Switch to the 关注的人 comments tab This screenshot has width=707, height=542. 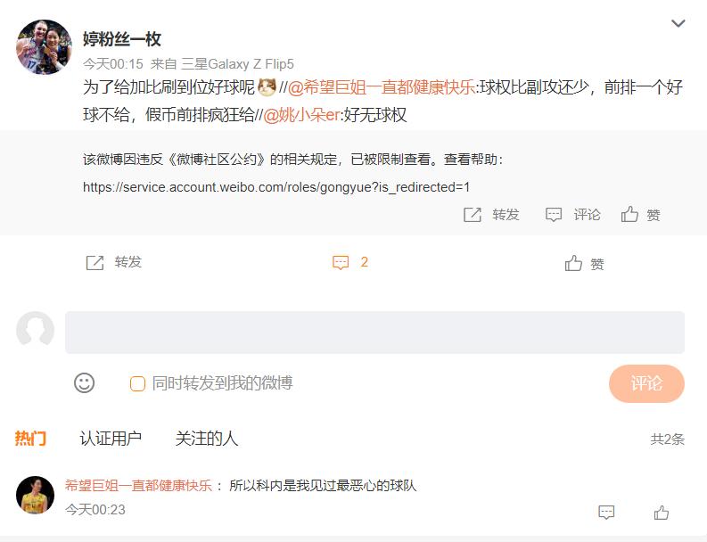point(207,439)
